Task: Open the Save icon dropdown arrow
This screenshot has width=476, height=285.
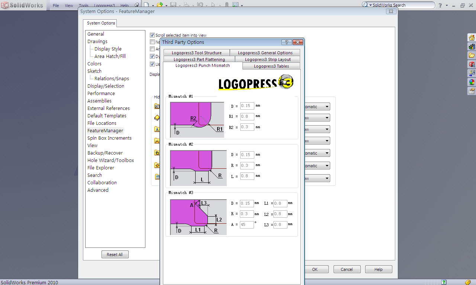Action: (179, 6)
